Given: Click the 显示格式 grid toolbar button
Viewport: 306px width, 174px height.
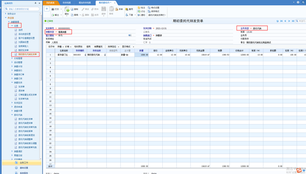Looking at the screenshot, I should (126, 47).
